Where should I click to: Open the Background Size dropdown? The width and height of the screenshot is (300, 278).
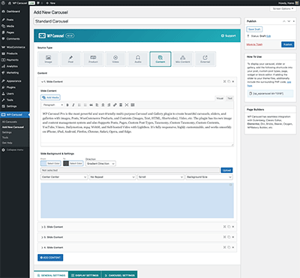click(x=209, y=177)
